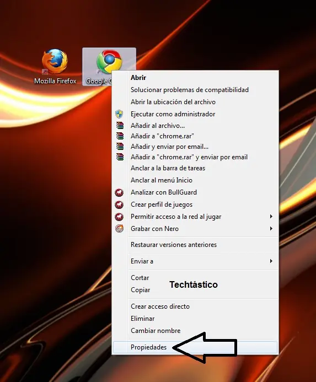
Task: Choose Copiar from the context menu
Action: point(195,290)
